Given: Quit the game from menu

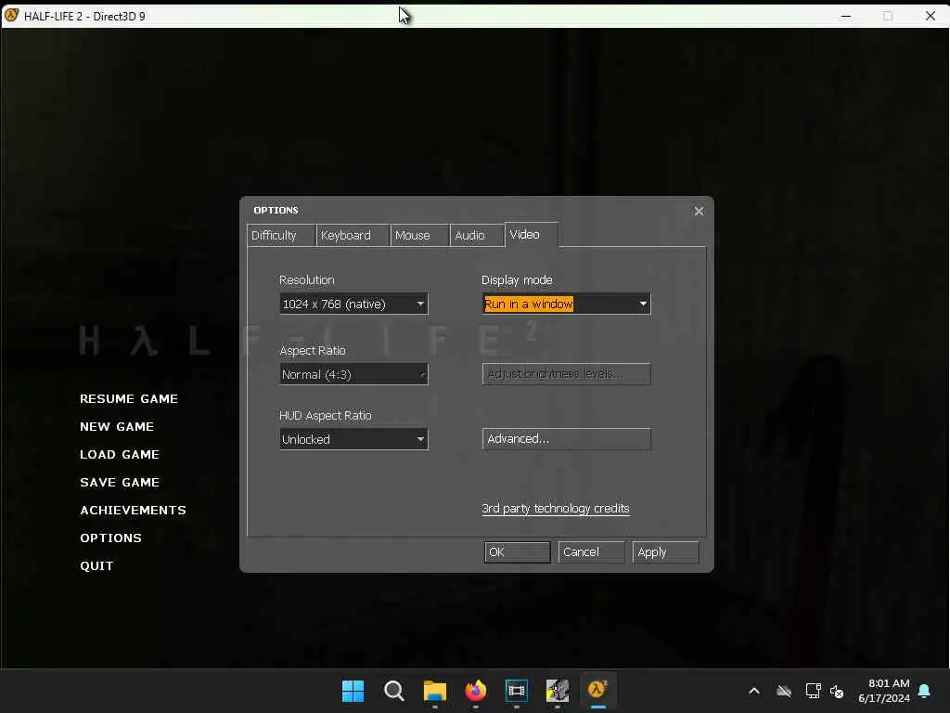Looking at the screenshot, I should coord(96,566).
